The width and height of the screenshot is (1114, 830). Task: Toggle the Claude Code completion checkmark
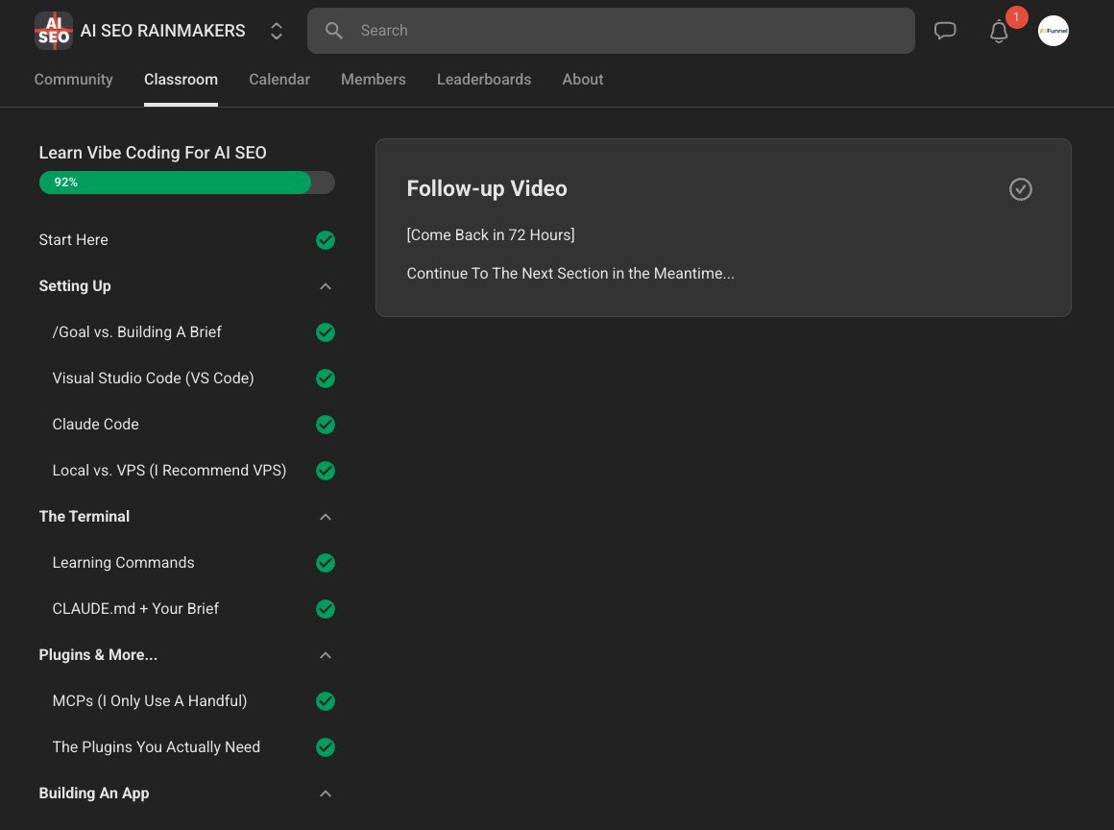tap(326, 425)
